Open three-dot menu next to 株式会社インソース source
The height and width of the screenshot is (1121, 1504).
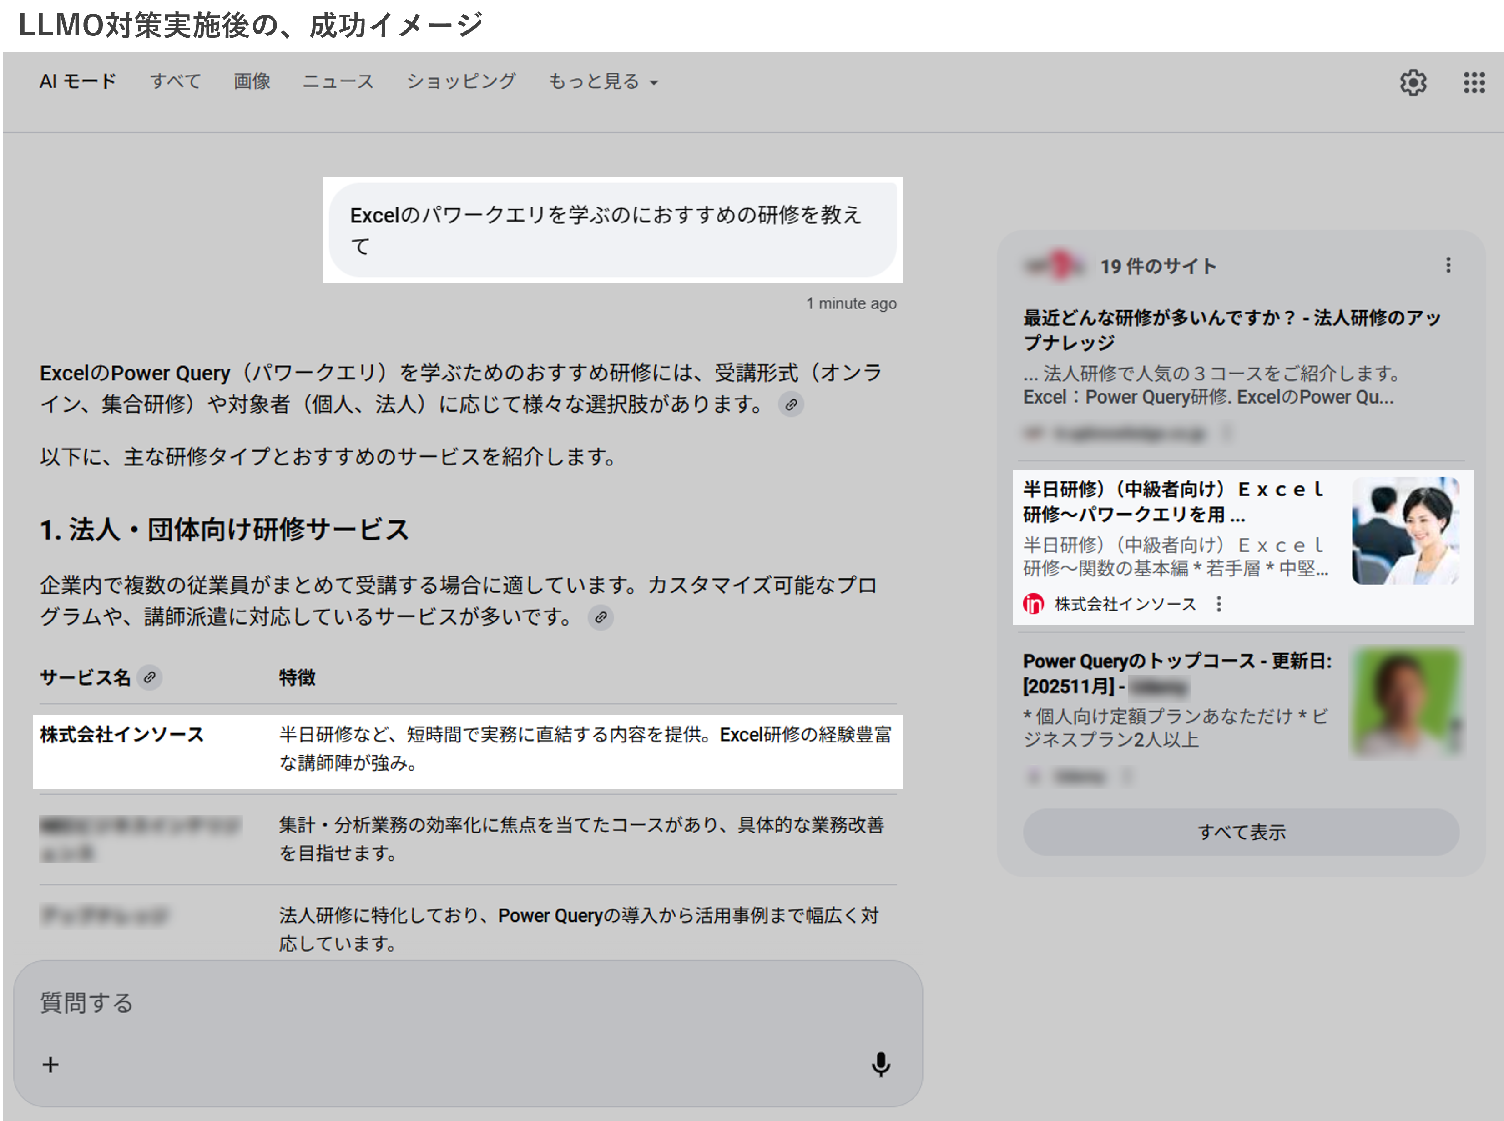pos(1218,604)
